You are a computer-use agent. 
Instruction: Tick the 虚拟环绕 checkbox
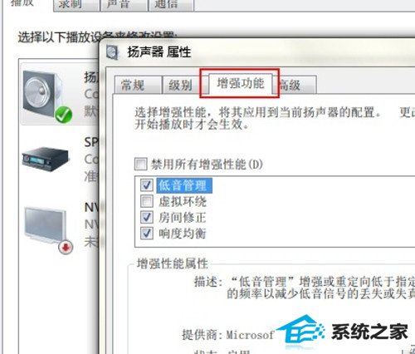click(x=146, y=201)
